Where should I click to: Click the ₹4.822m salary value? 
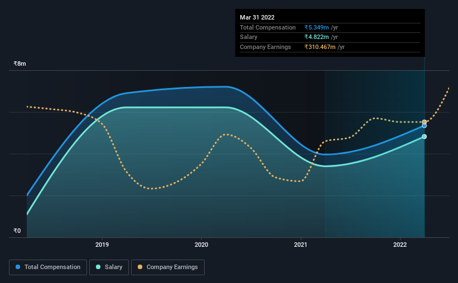click(x=317, y=37)
